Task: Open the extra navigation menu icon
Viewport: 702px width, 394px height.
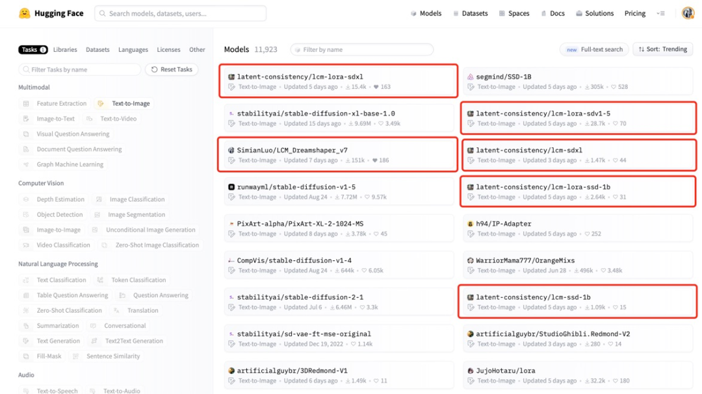Action: tap(660, 14)
